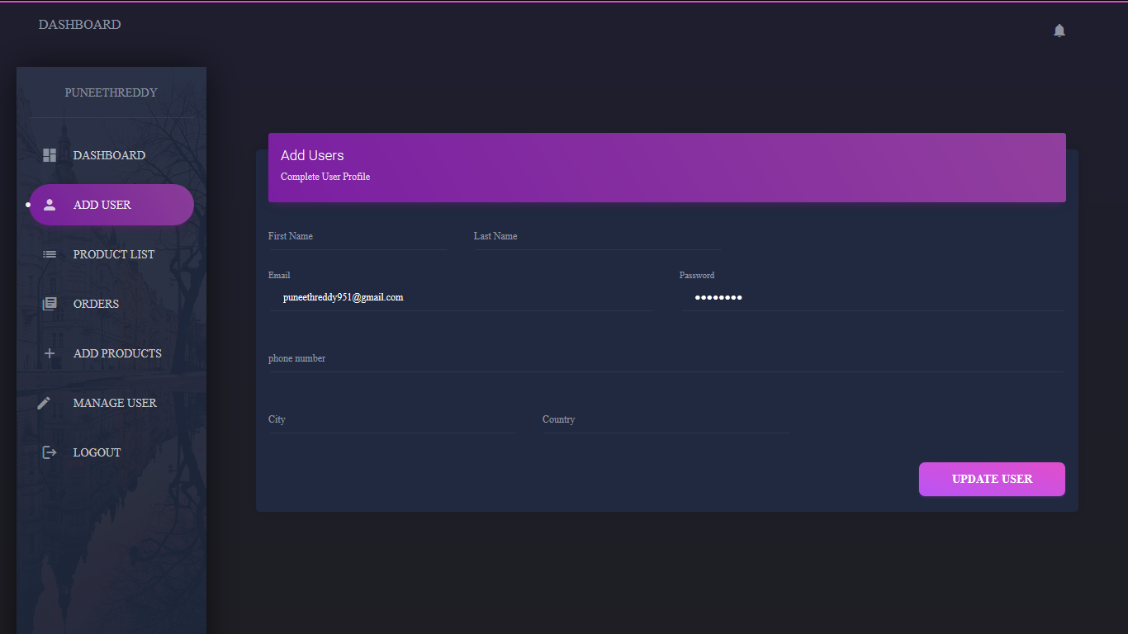Click the Country input field
The height and width of the screenshot is (634, 1128).
666,419
